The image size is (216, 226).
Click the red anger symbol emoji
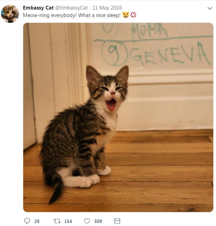(133, 15)
